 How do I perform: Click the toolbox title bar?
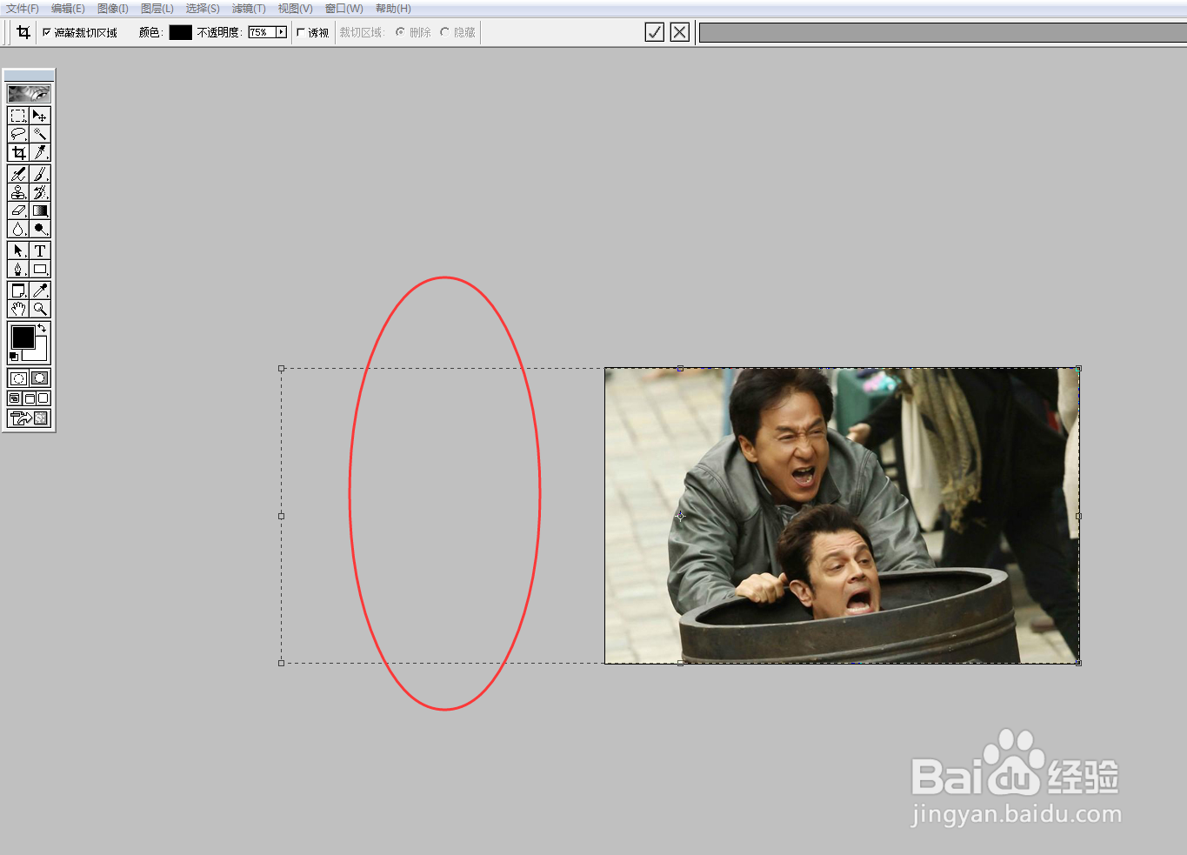(29, 76)
